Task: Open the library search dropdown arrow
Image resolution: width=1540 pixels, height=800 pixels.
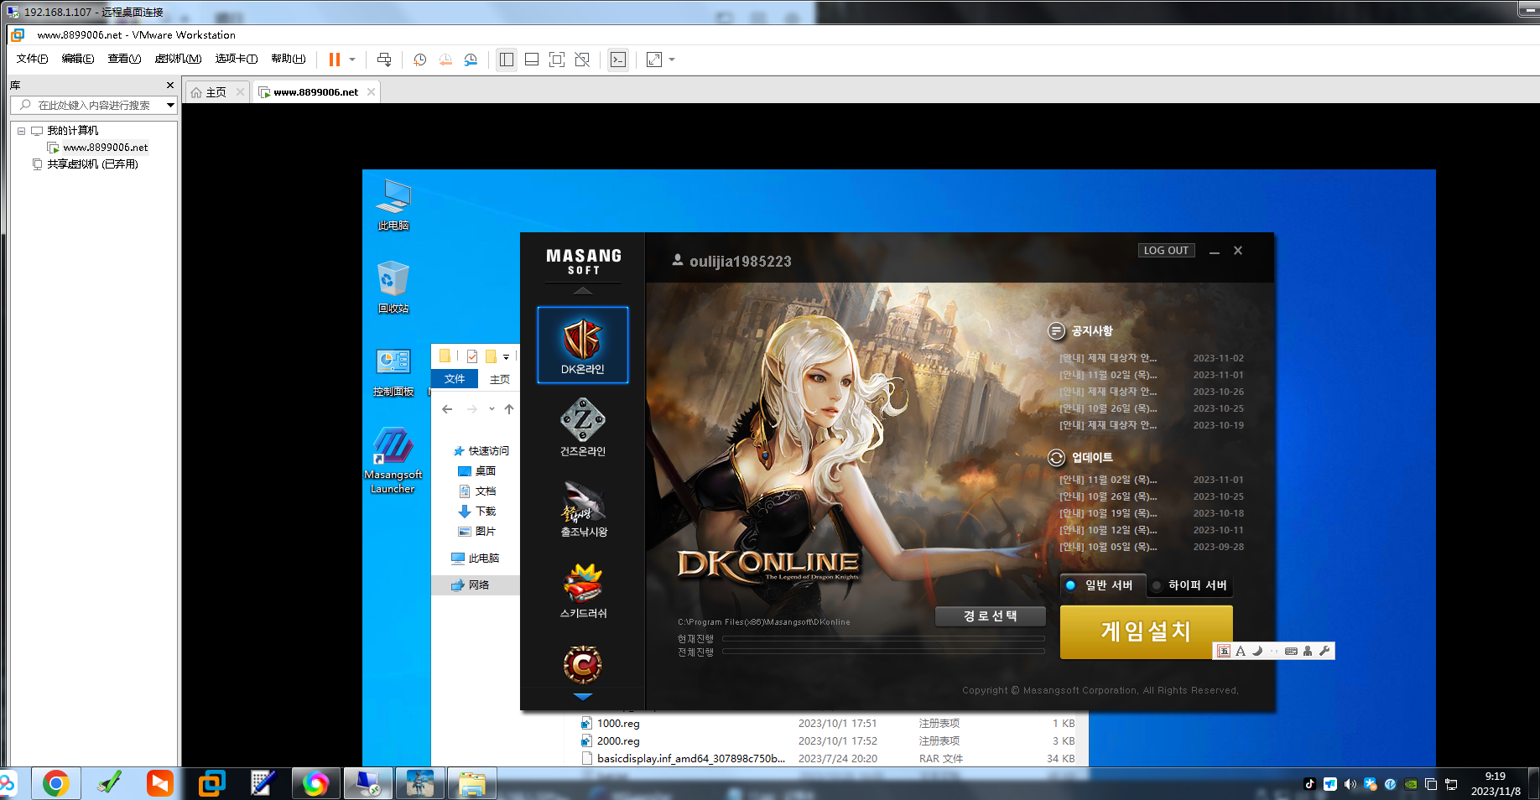Action: click(170, 105)
